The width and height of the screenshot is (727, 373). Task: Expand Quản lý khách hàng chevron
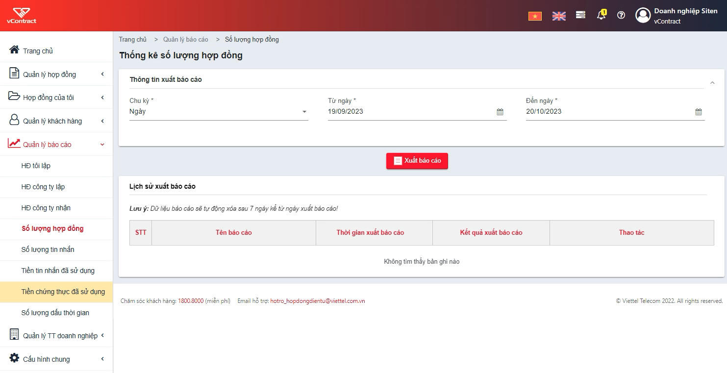tap(102, 121)
